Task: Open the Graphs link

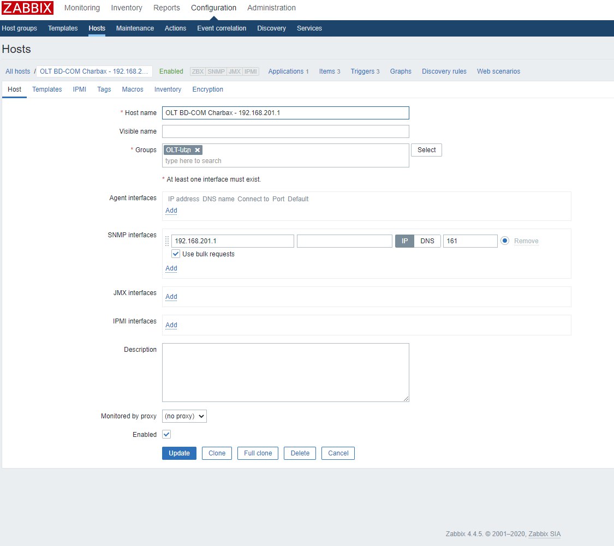Action: tap(401, 71)
